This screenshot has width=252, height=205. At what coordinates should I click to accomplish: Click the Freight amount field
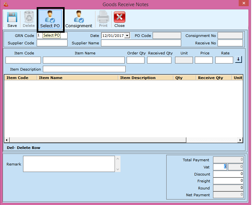(228, 181)
